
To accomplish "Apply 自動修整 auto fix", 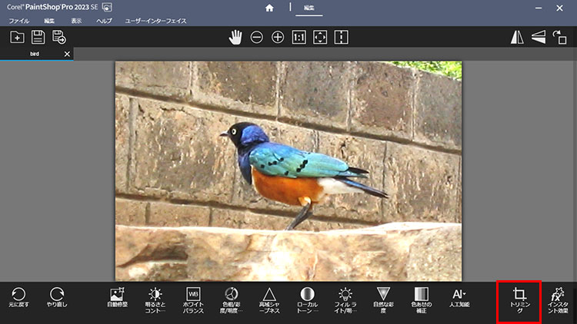I will pyautogui.click(x=118, y=299).
